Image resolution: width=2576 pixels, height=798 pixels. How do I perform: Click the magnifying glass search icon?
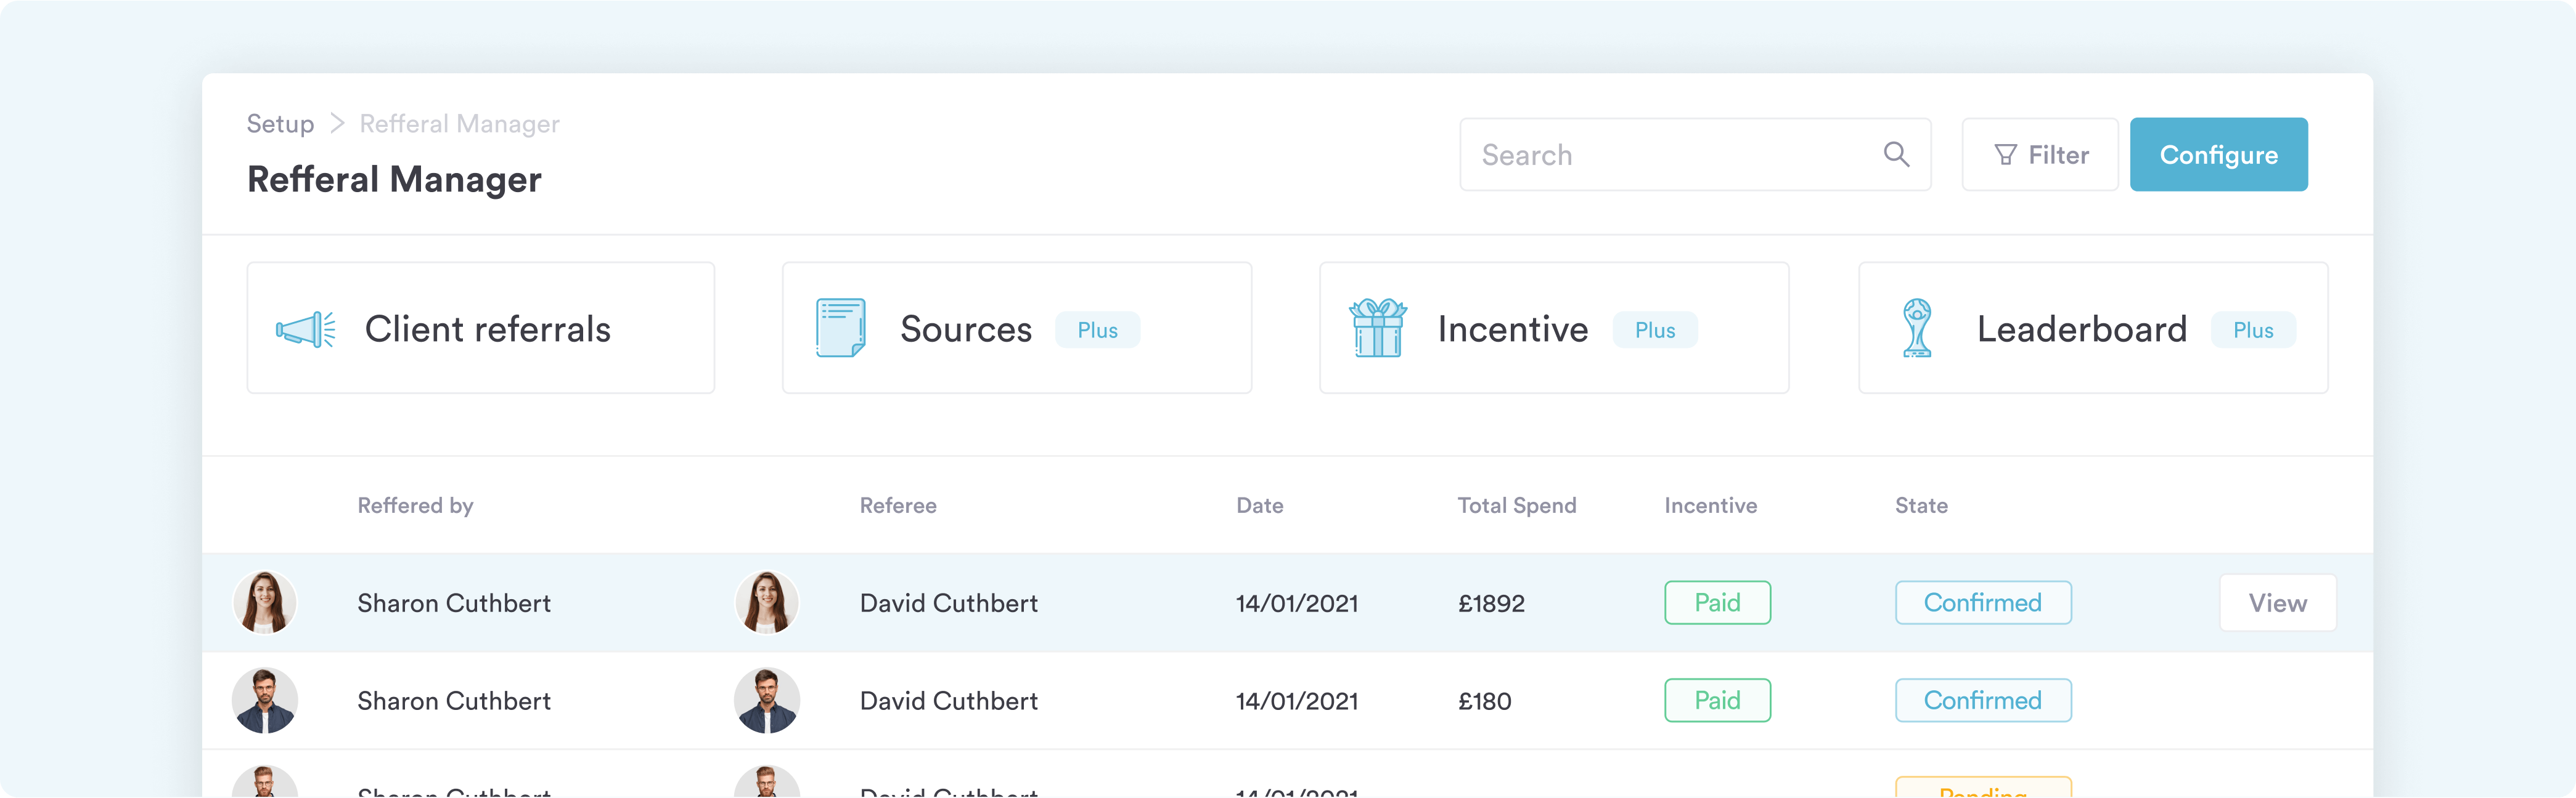pyautogui.click(x=1896, y=154)
